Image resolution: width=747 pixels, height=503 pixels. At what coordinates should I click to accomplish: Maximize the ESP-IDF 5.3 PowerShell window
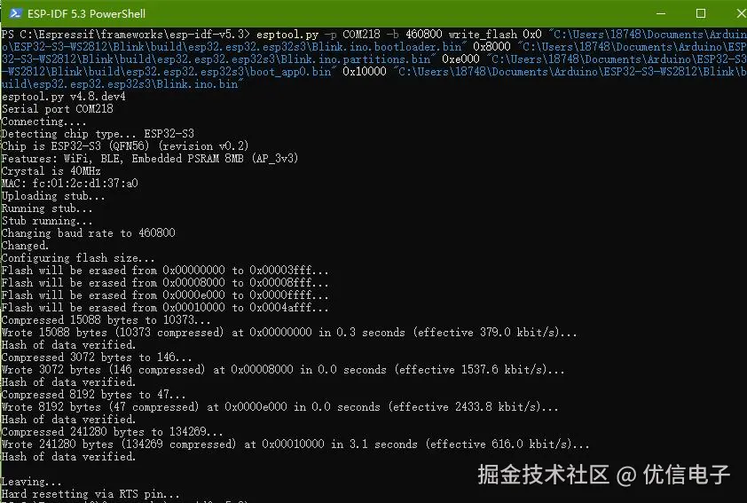tap(701, 13)
